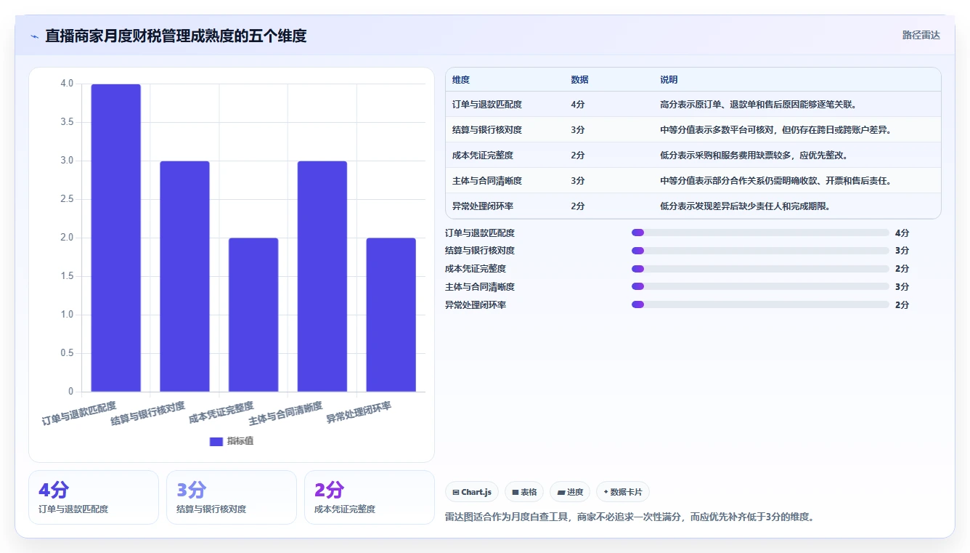
Task: Click the 主体与合同清晰度 progress bar
Action: click(760, 287)
